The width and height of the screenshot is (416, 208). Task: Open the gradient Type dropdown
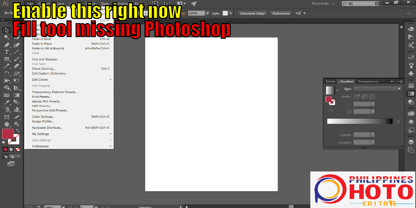click(x=377, y=89)
